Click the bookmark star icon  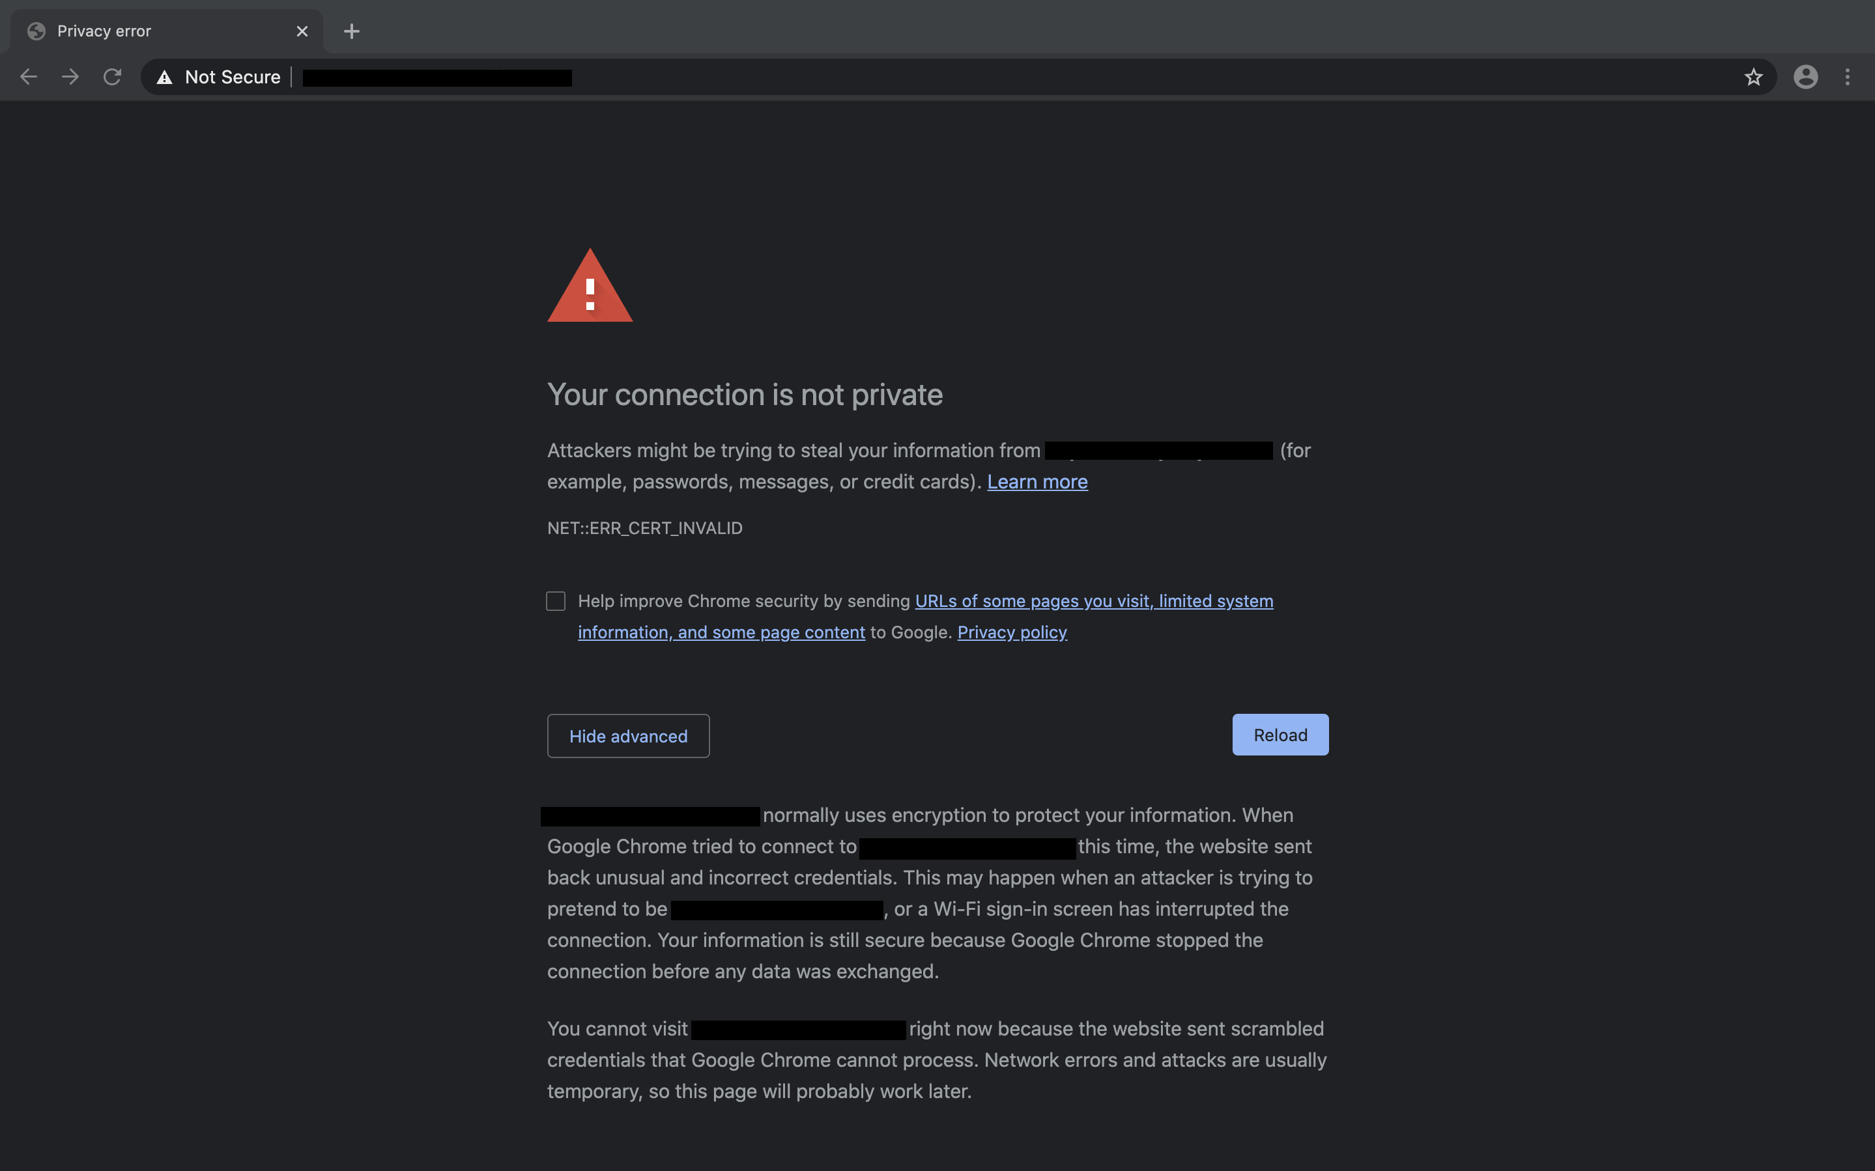pyautogui.click(x=1753, y=77)
